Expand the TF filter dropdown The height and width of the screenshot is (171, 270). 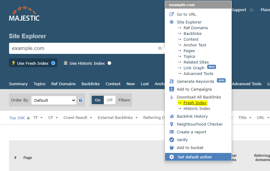point(42,118)
